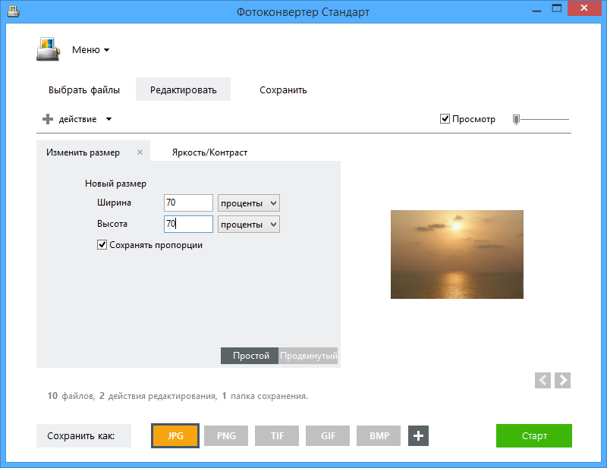Screen dimensions: 607x468
Task: Switch to Продвинутый mode
Action: 308,356
